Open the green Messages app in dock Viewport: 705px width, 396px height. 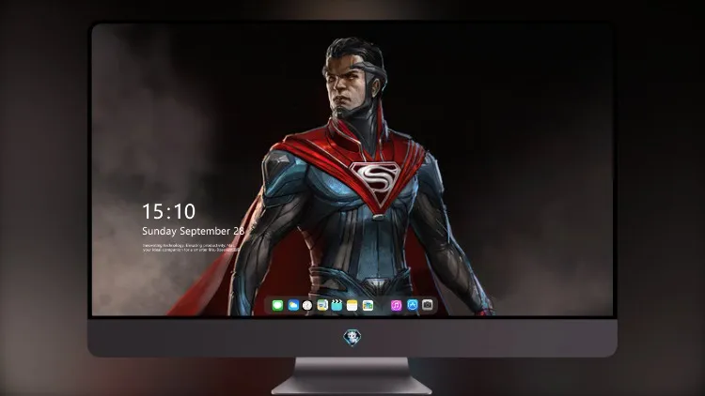pyautogui.click(x=277, y=305)
